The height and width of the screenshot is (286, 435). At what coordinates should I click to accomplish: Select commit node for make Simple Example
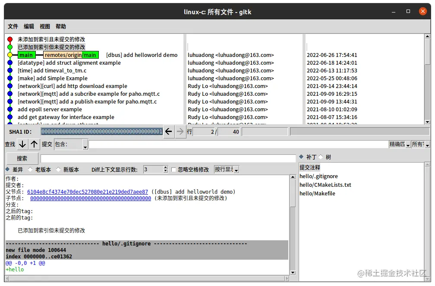click(10, 78)
